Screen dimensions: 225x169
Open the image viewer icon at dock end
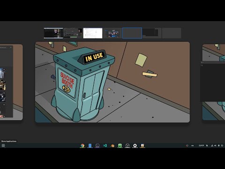point(142,146)
